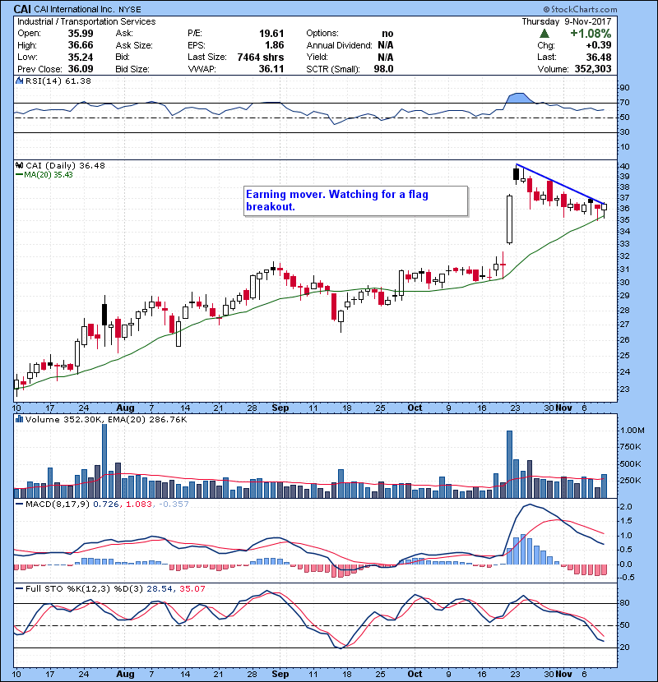Click the Last Size '7464 shrs'

pos(261,57)
